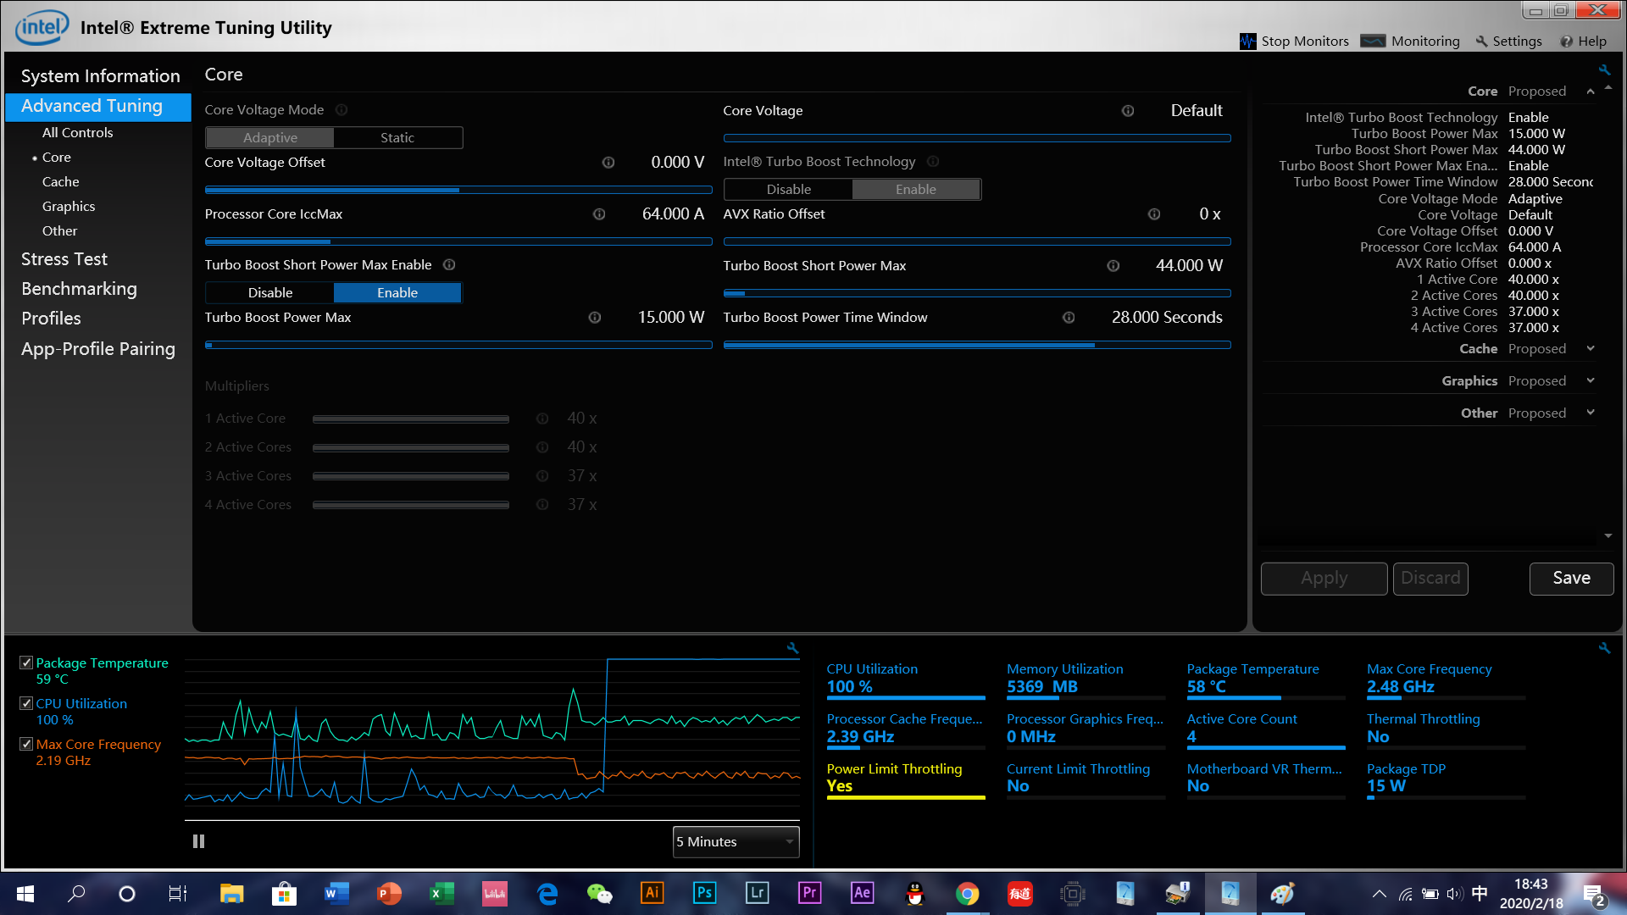Show info for Turbo Boost Power Time Window
Screen dimensions: 1627x915
click(x=1069, y=318)
